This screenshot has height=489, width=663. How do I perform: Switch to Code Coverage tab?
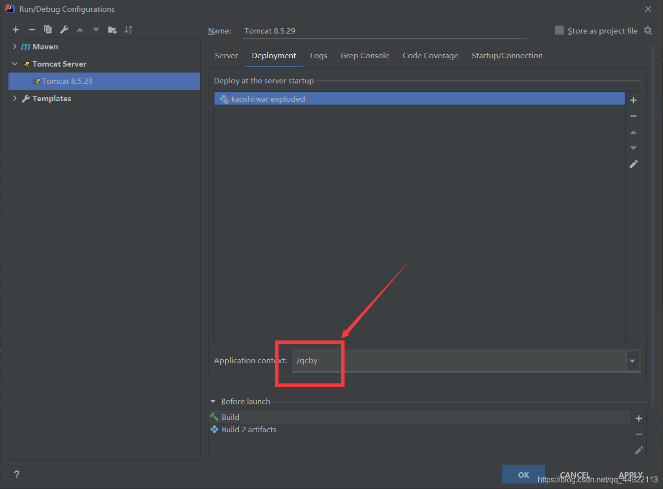click(x=430, y=56)
